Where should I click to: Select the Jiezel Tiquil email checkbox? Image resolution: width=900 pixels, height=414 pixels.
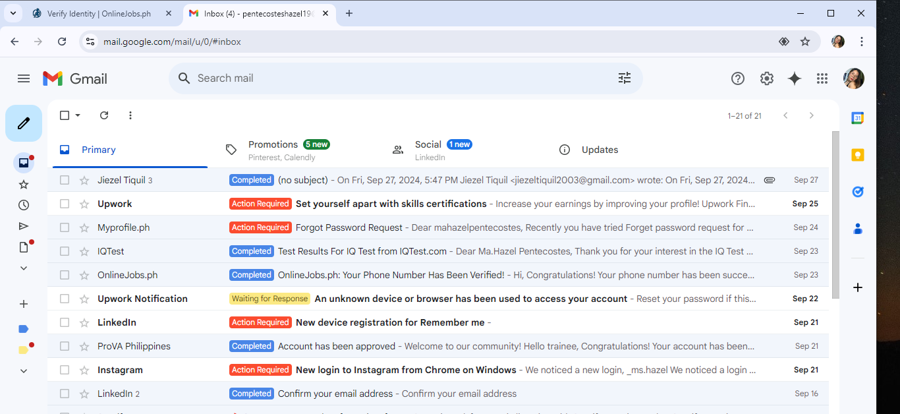65,180
